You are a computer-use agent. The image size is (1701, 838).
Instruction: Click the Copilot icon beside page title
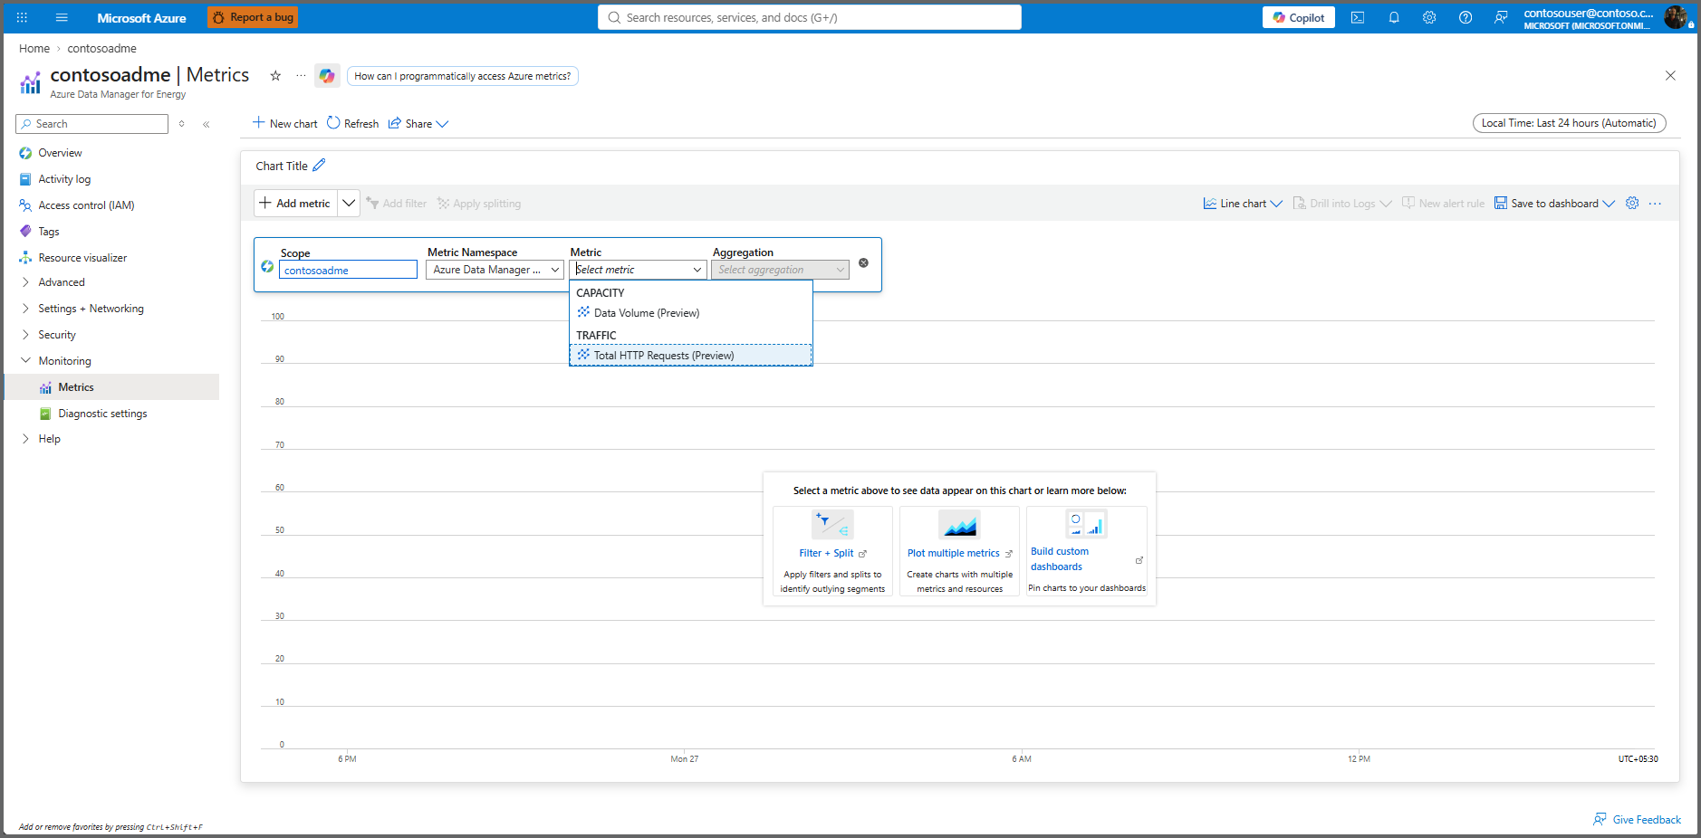point(327,76)
